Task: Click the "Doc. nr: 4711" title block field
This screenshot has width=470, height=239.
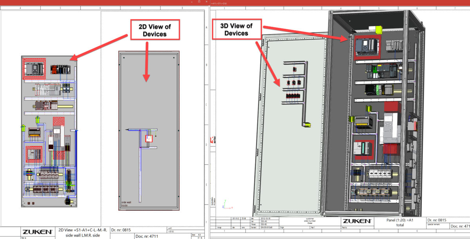Action: (x=147, y=235)
